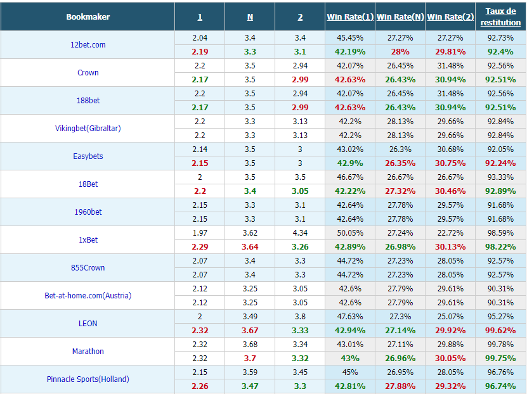Select Marathon odds 3.68
This screenshot has height=394, width=527.
250,345
